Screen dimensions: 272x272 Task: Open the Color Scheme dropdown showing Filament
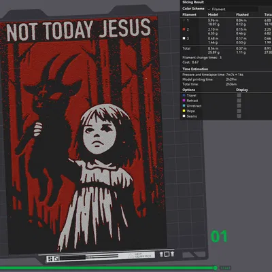[x=232, y=9]
